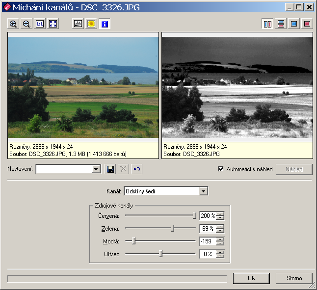The image size is (317, 290).
Task: Show only the original image (blue icon)
Action: click(294, 24)
